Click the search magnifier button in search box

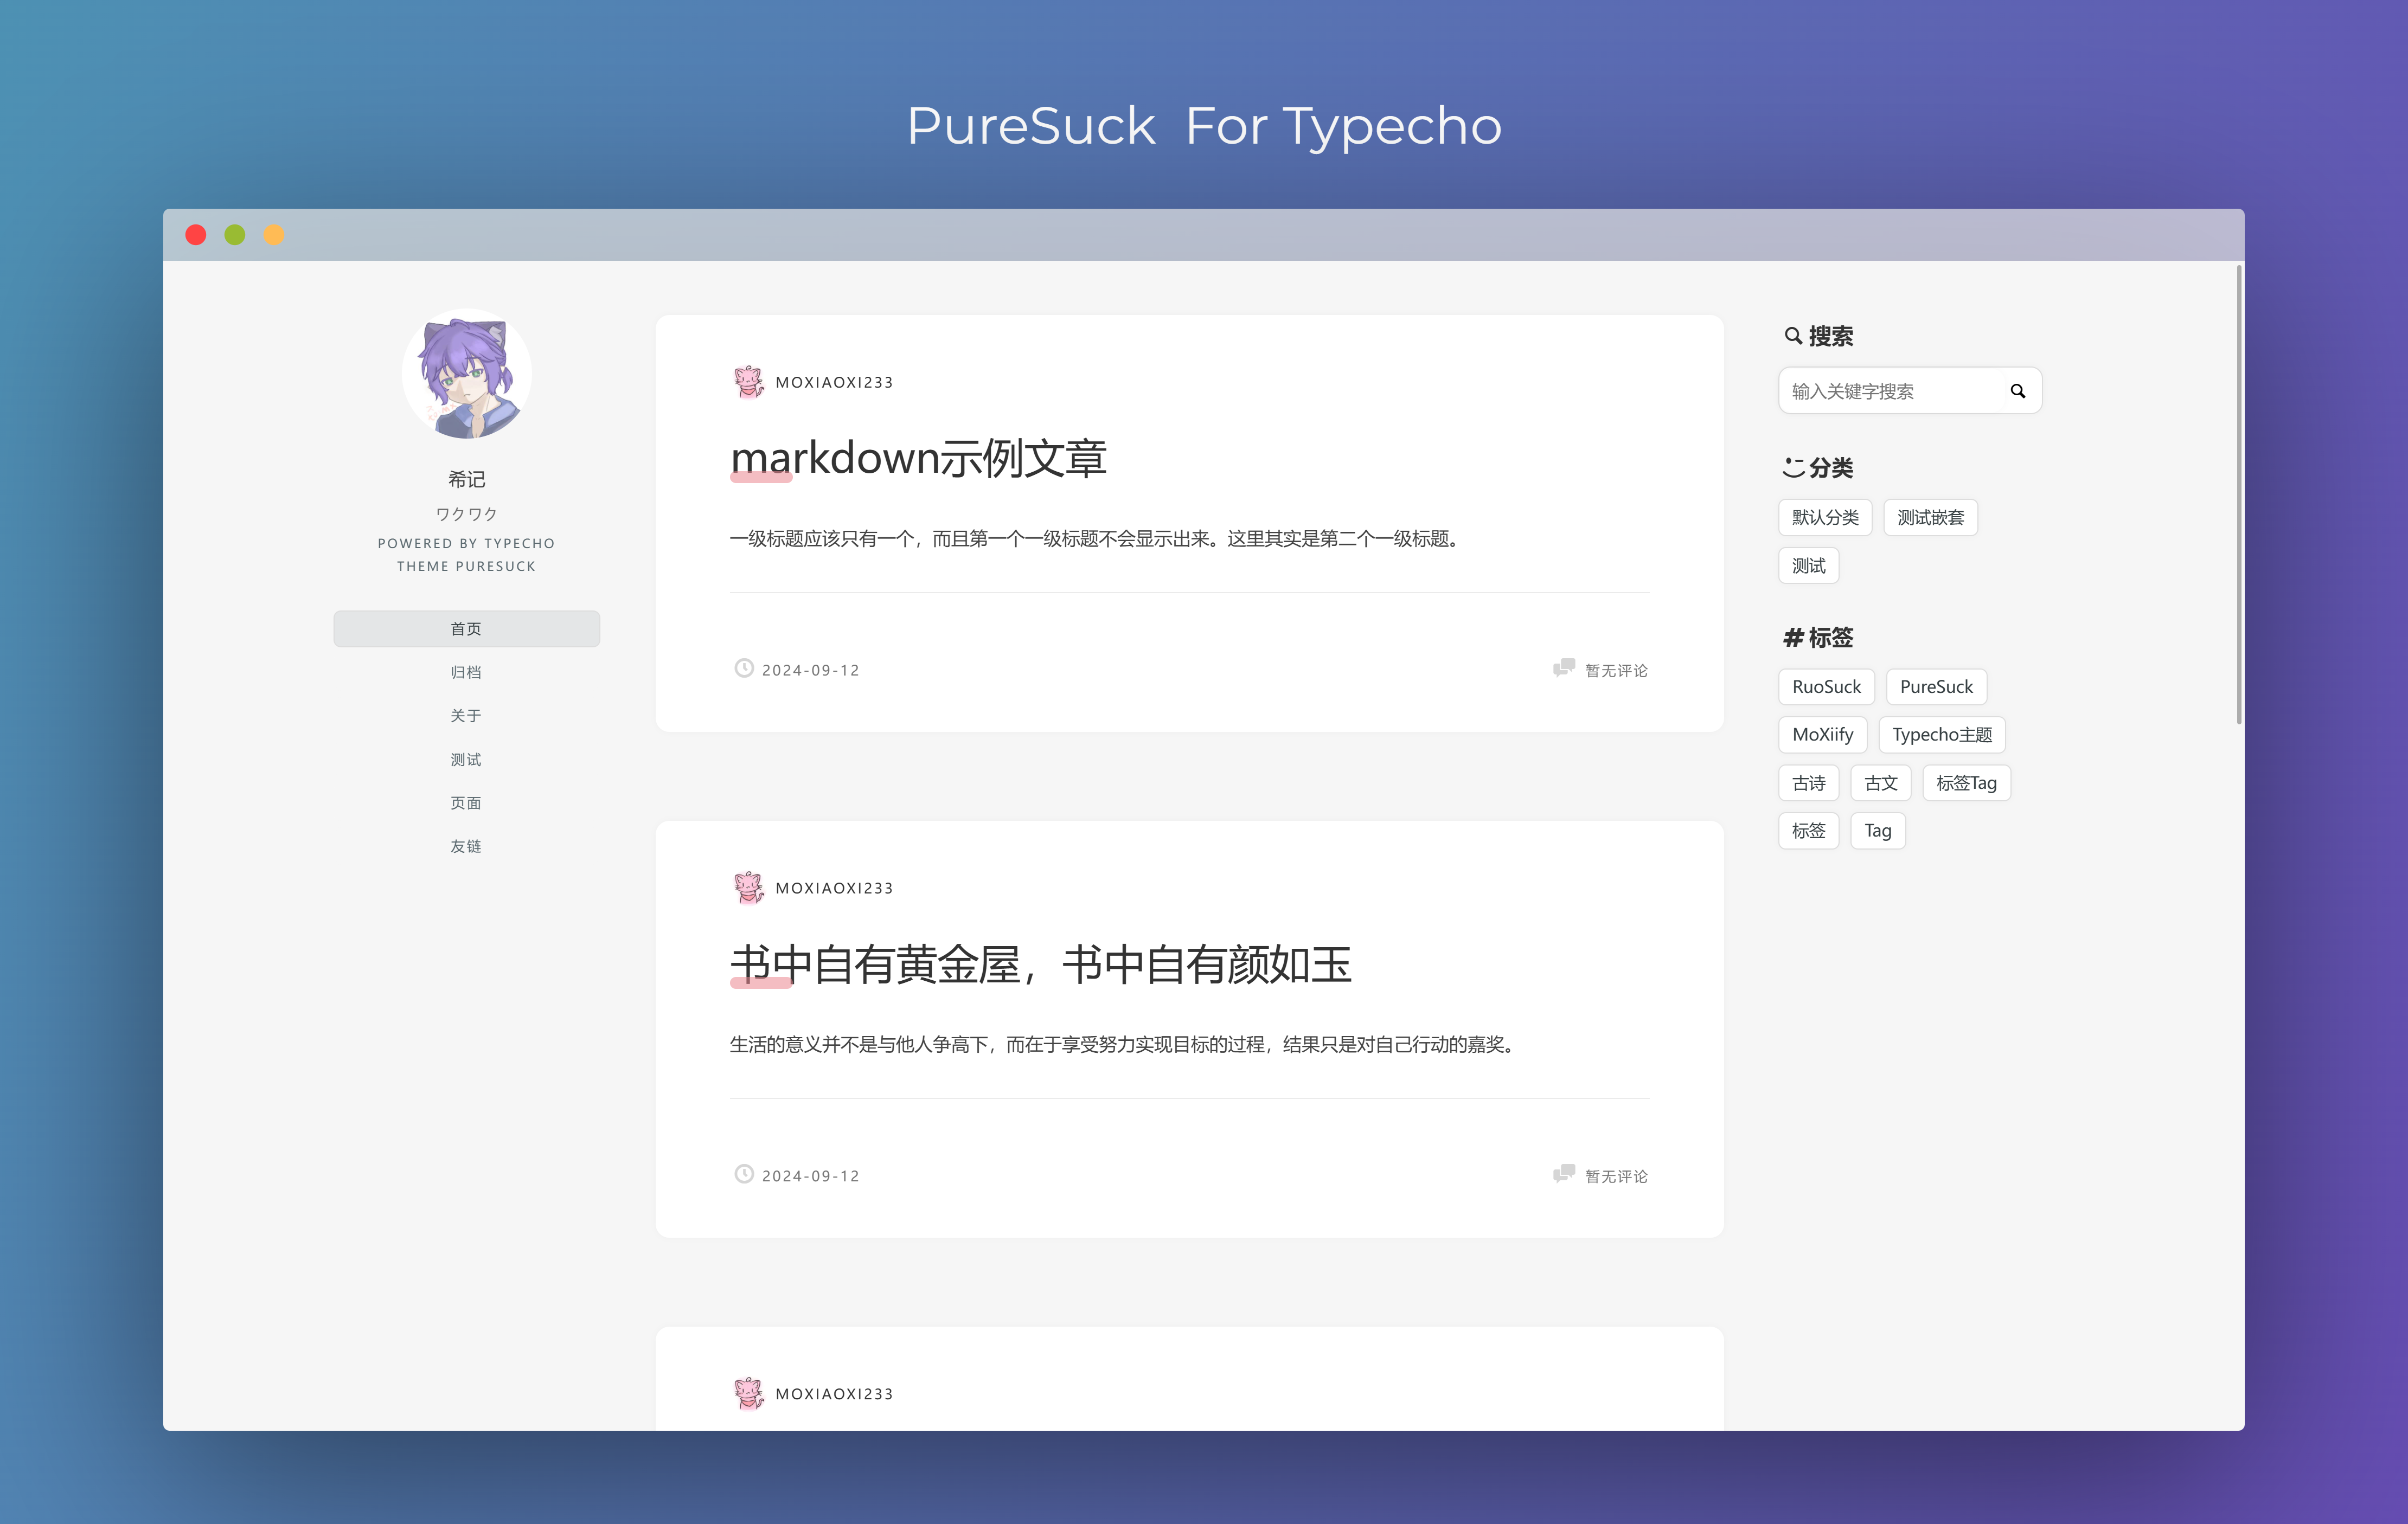(x=2017, y=391)
